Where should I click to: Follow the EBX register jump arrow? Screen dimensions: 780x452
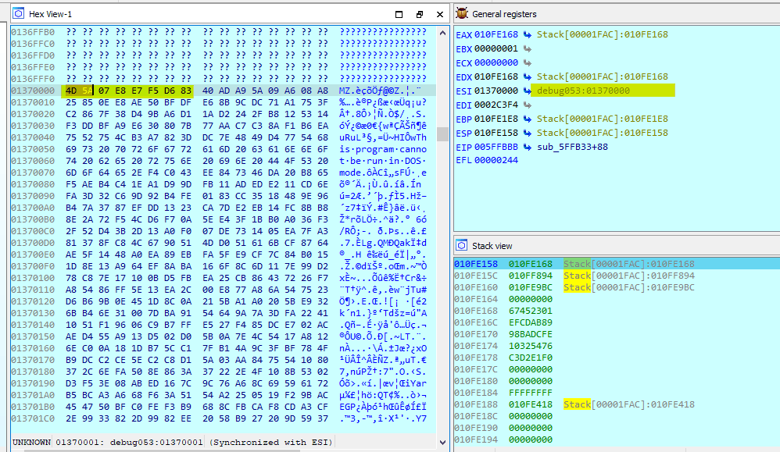pos(528,48)
